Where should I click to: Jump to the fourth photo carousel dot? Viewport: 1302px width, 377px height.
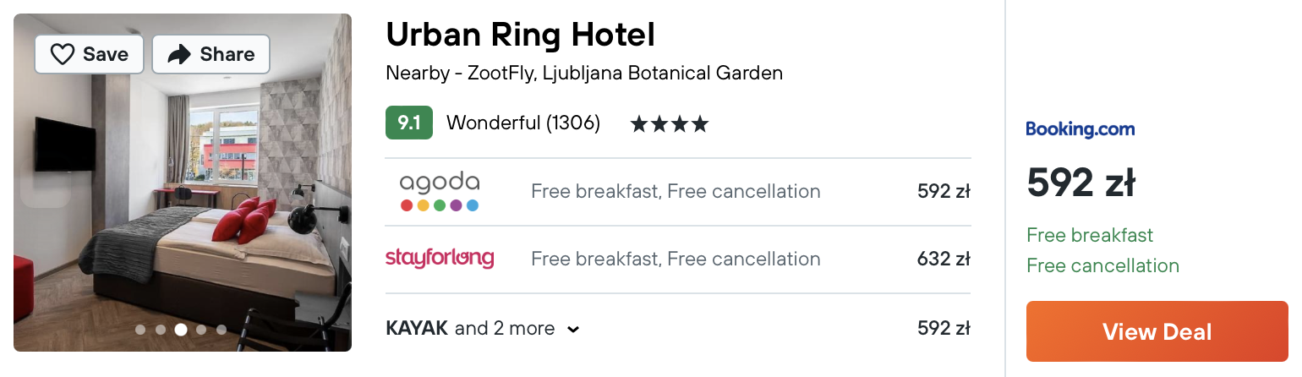pos(201,330)
